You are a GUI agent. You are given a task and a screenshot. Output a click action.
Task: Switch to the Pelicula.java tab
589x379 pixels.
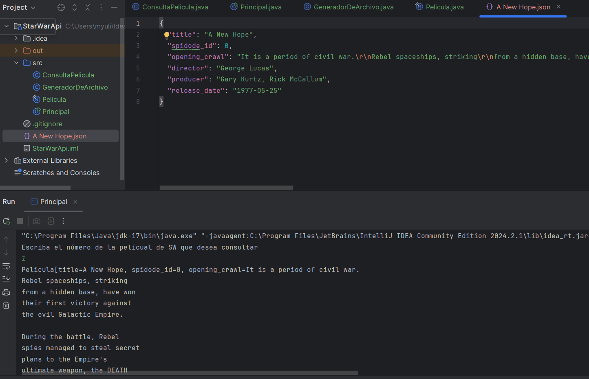(440, 7)
